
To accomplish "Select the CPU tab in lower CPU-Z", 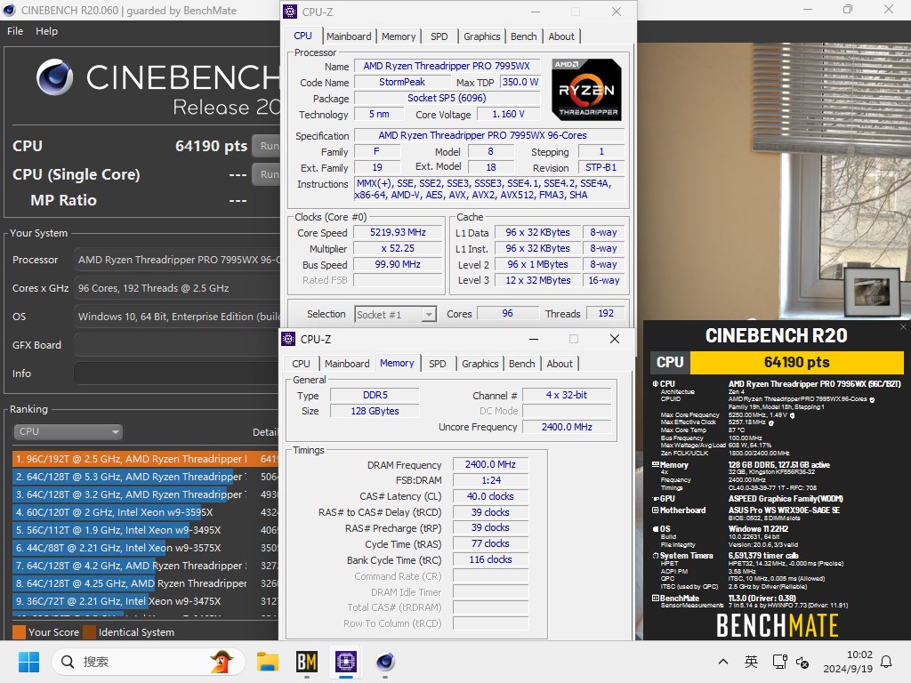I will click(x=301, y=364).
